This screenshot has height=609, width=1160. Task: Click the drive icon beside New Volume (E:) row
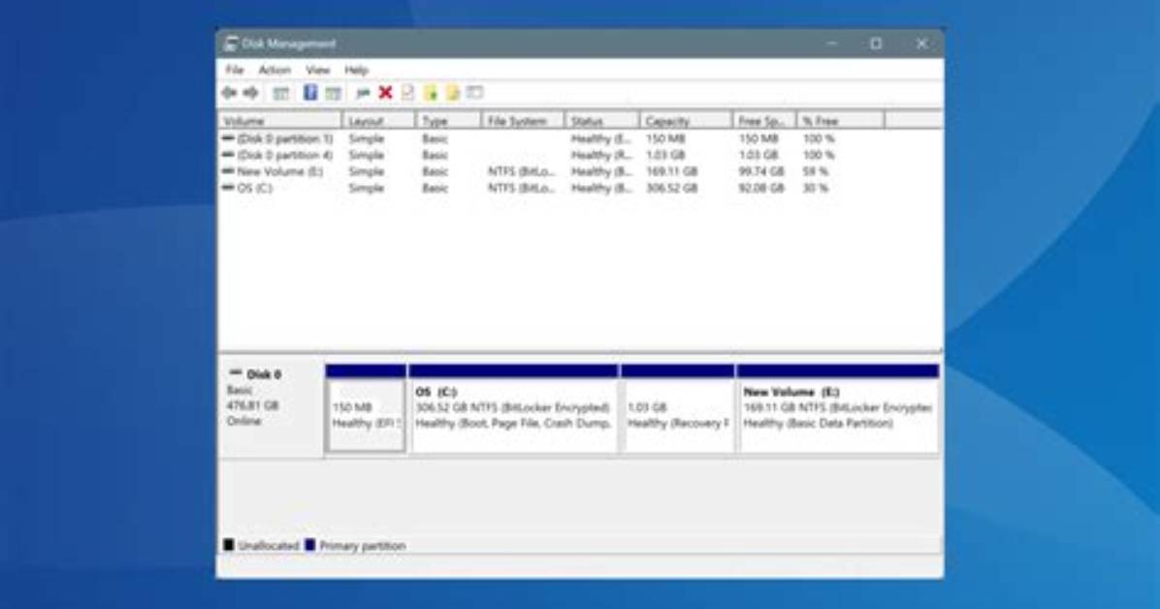click(x=228, y=171)
